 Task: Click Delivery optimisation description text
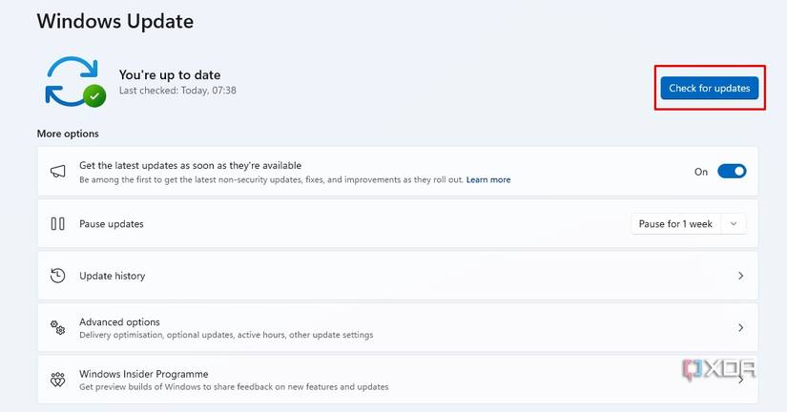226,335
